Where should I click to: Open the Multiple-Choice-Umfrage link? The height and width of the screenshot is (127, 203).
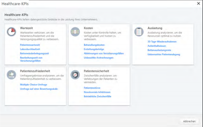pyautogui.click(x=33, y=84)
